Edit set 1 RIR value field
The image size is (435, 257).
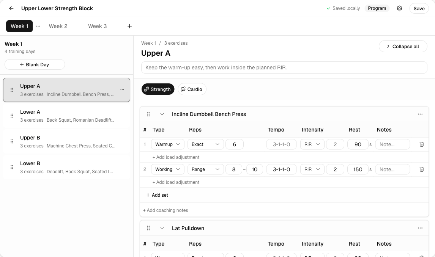pos(335,144)
